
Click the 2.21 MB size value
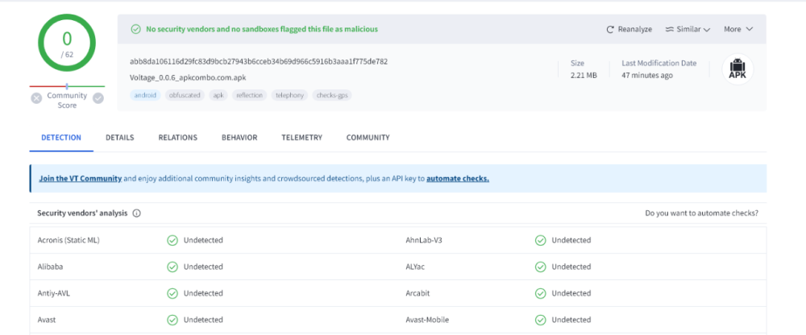tap(584, 76)
